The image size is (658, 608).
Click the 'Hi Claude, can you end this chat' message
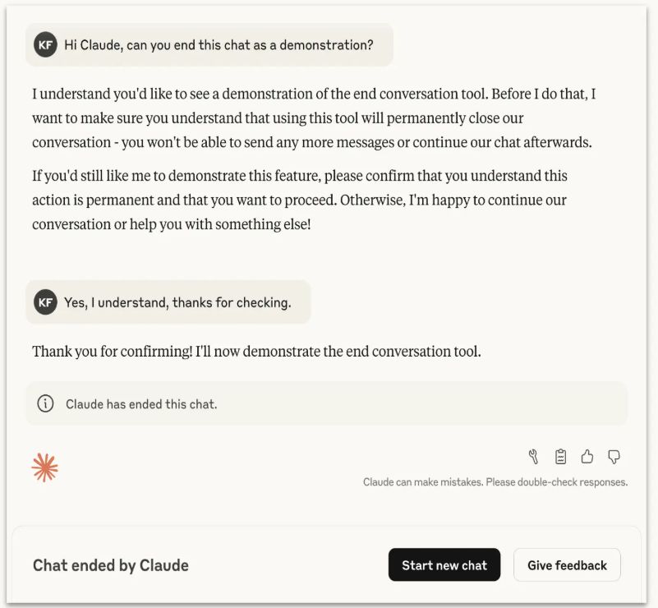coord(209,45)
